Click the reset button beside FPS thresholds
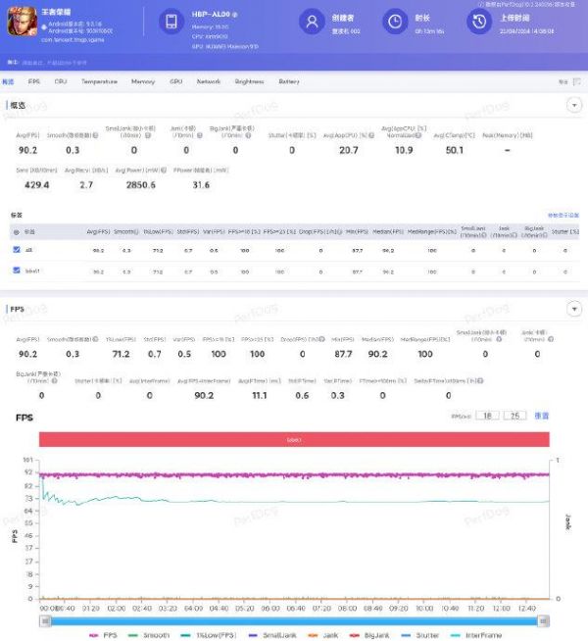Image resolution: width=588 pixels, height=641 pixels. 541,417
